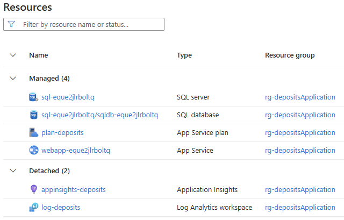Image resolution: width=344 pixels, height=220 pixels.
Task: Open rg-depositsApplication link in the Application Insights row
Action: click(300, 190)
